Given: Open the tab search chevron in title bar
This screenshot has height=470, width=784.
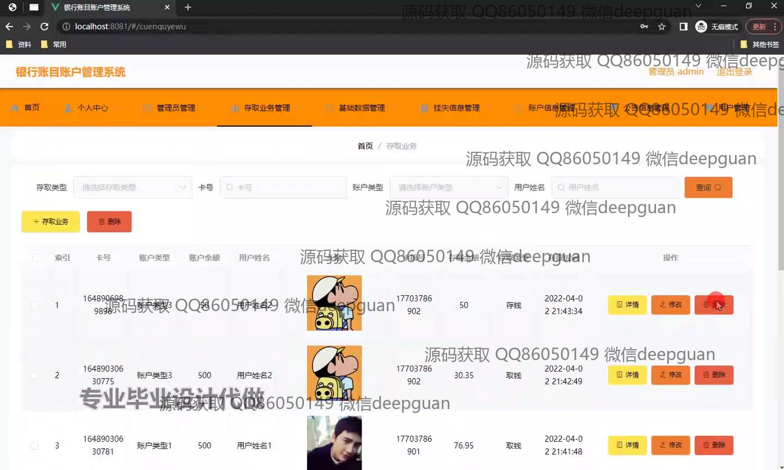Looking at the screenshot, I should point(698,6).
